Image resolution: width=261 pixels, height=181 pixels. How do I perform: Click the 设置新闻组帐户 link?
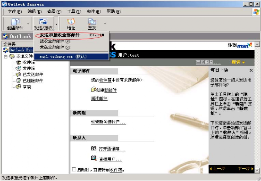click(x=108, y=122)
